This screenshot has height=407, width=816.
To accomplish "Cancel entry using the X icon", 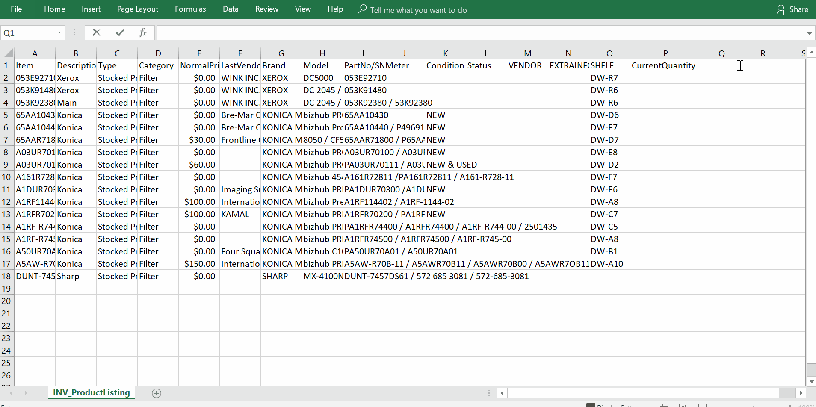I will pos(96,32).
